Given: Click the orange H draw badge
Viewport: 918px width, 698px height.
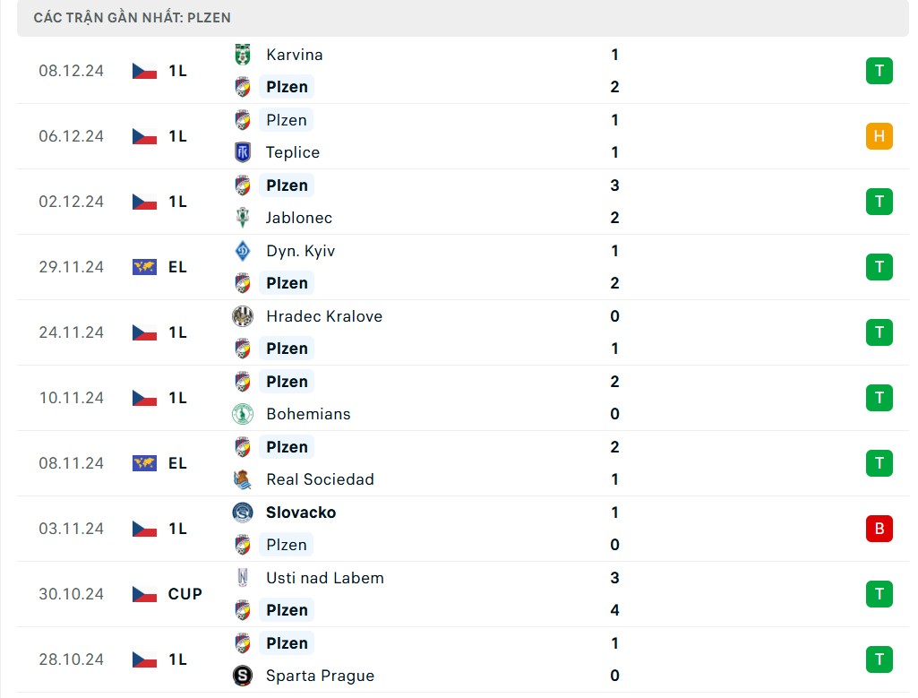Looking at the screenshot, I should pyautogui.click(x=879, y=136).
